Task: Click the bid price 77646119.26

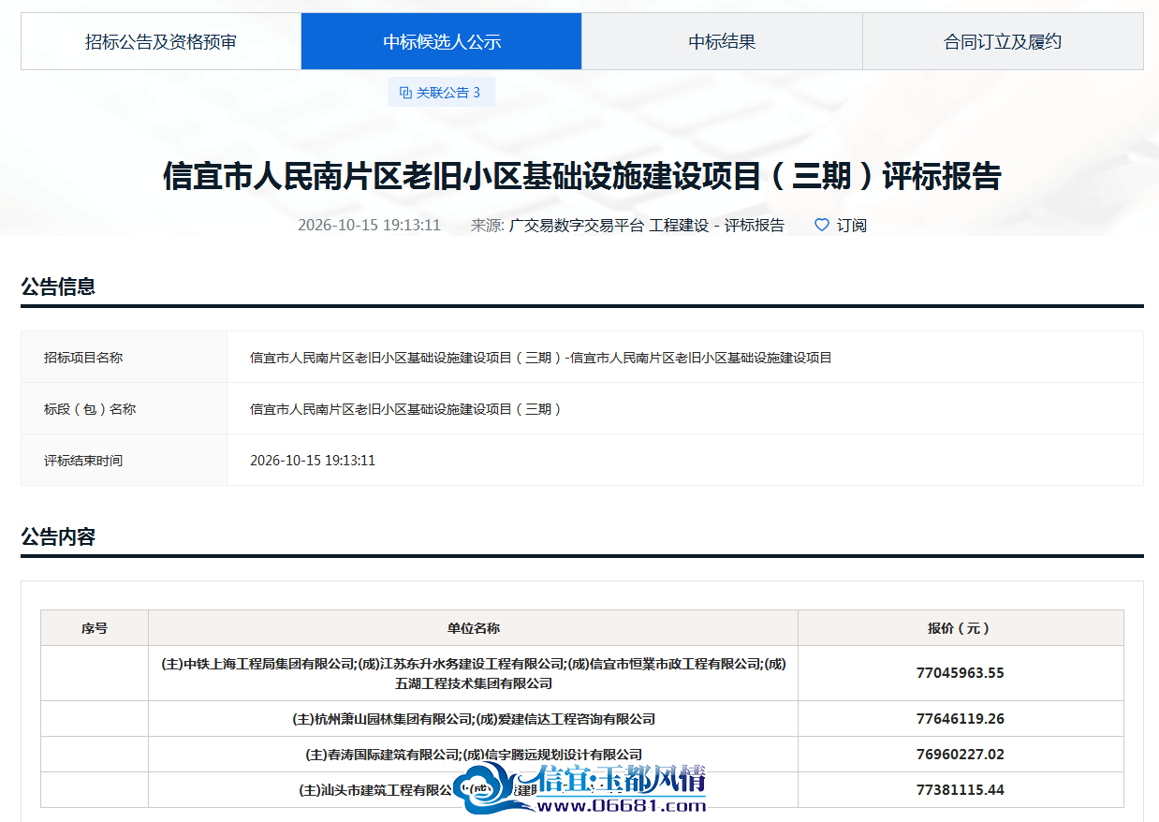Action: click(x=961, y=719)
